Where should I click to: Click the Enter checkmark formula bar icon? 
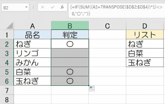(52, 7)
